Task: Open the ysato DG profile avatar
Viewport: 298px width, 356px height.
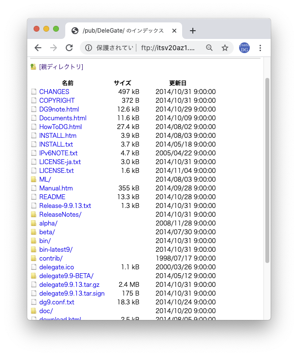Action: pyautogui.click(x=244, y=48)
